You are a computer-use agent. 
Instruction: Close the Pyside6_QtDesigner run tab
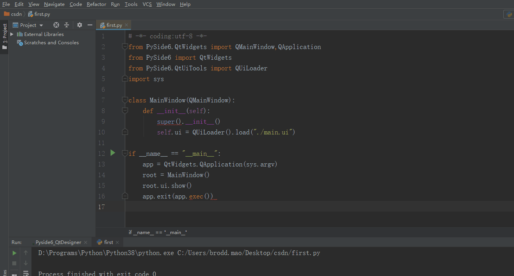(x=86, y=242)
